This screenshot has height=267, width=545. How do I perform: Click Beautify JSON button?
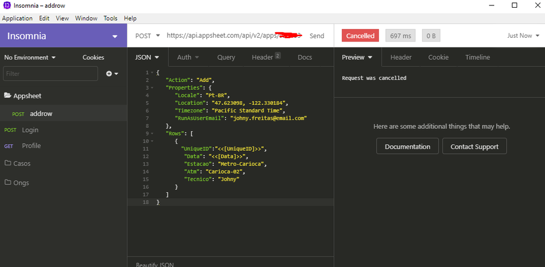pos(155,265)
